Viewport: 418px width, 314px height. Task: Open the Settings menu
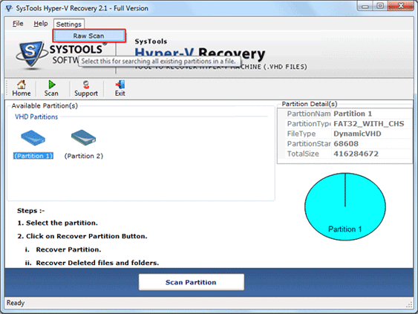click(x=69, y=24)
